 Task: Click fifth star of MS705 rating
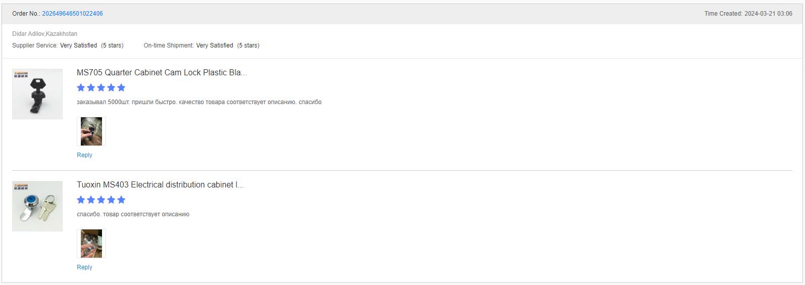click(x=121, y=87)
